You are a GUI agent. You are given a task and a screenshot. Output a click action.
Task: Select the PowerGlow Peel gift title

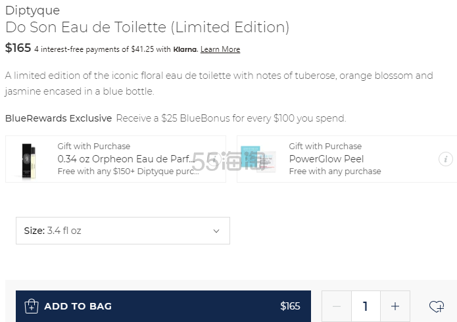tap(326, 159)
